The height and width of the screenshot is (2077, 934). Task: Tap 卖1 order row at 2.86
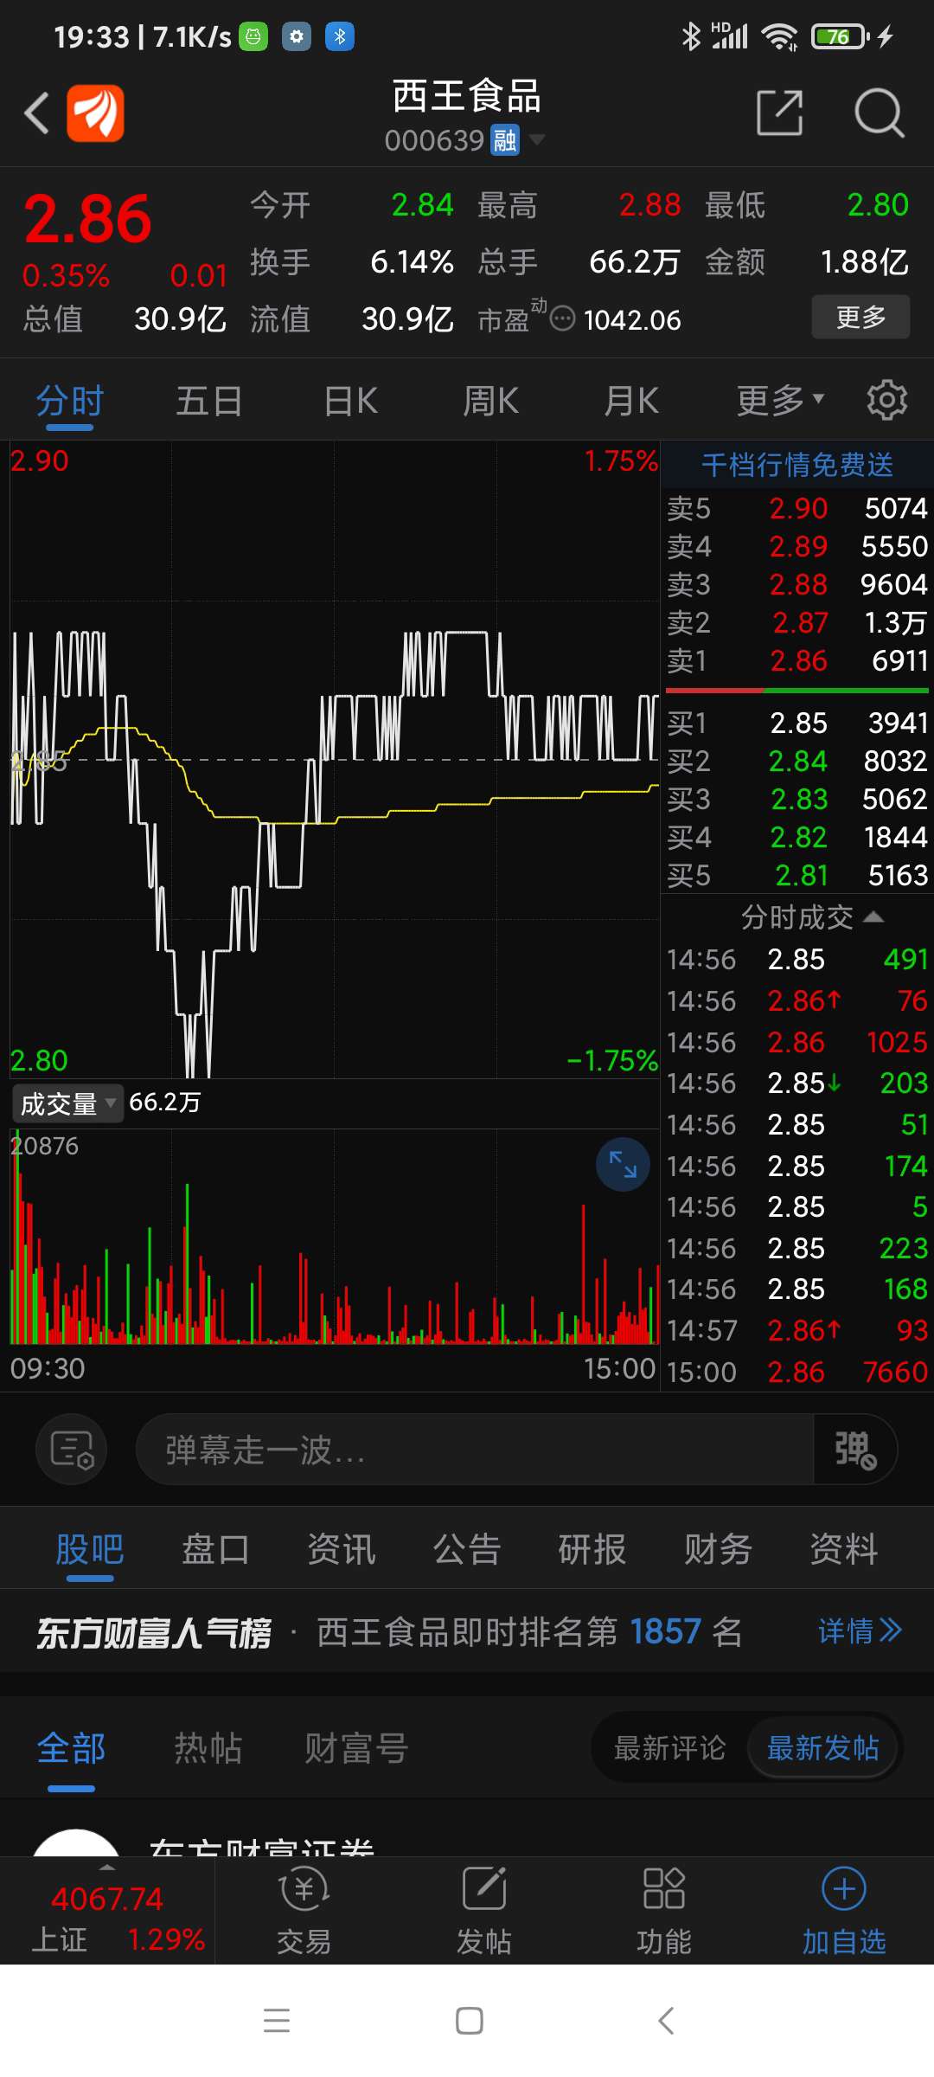[796, 661]
